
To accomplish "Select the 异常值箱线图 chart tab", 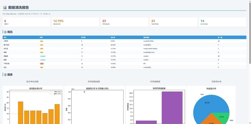I will (94, 81).
